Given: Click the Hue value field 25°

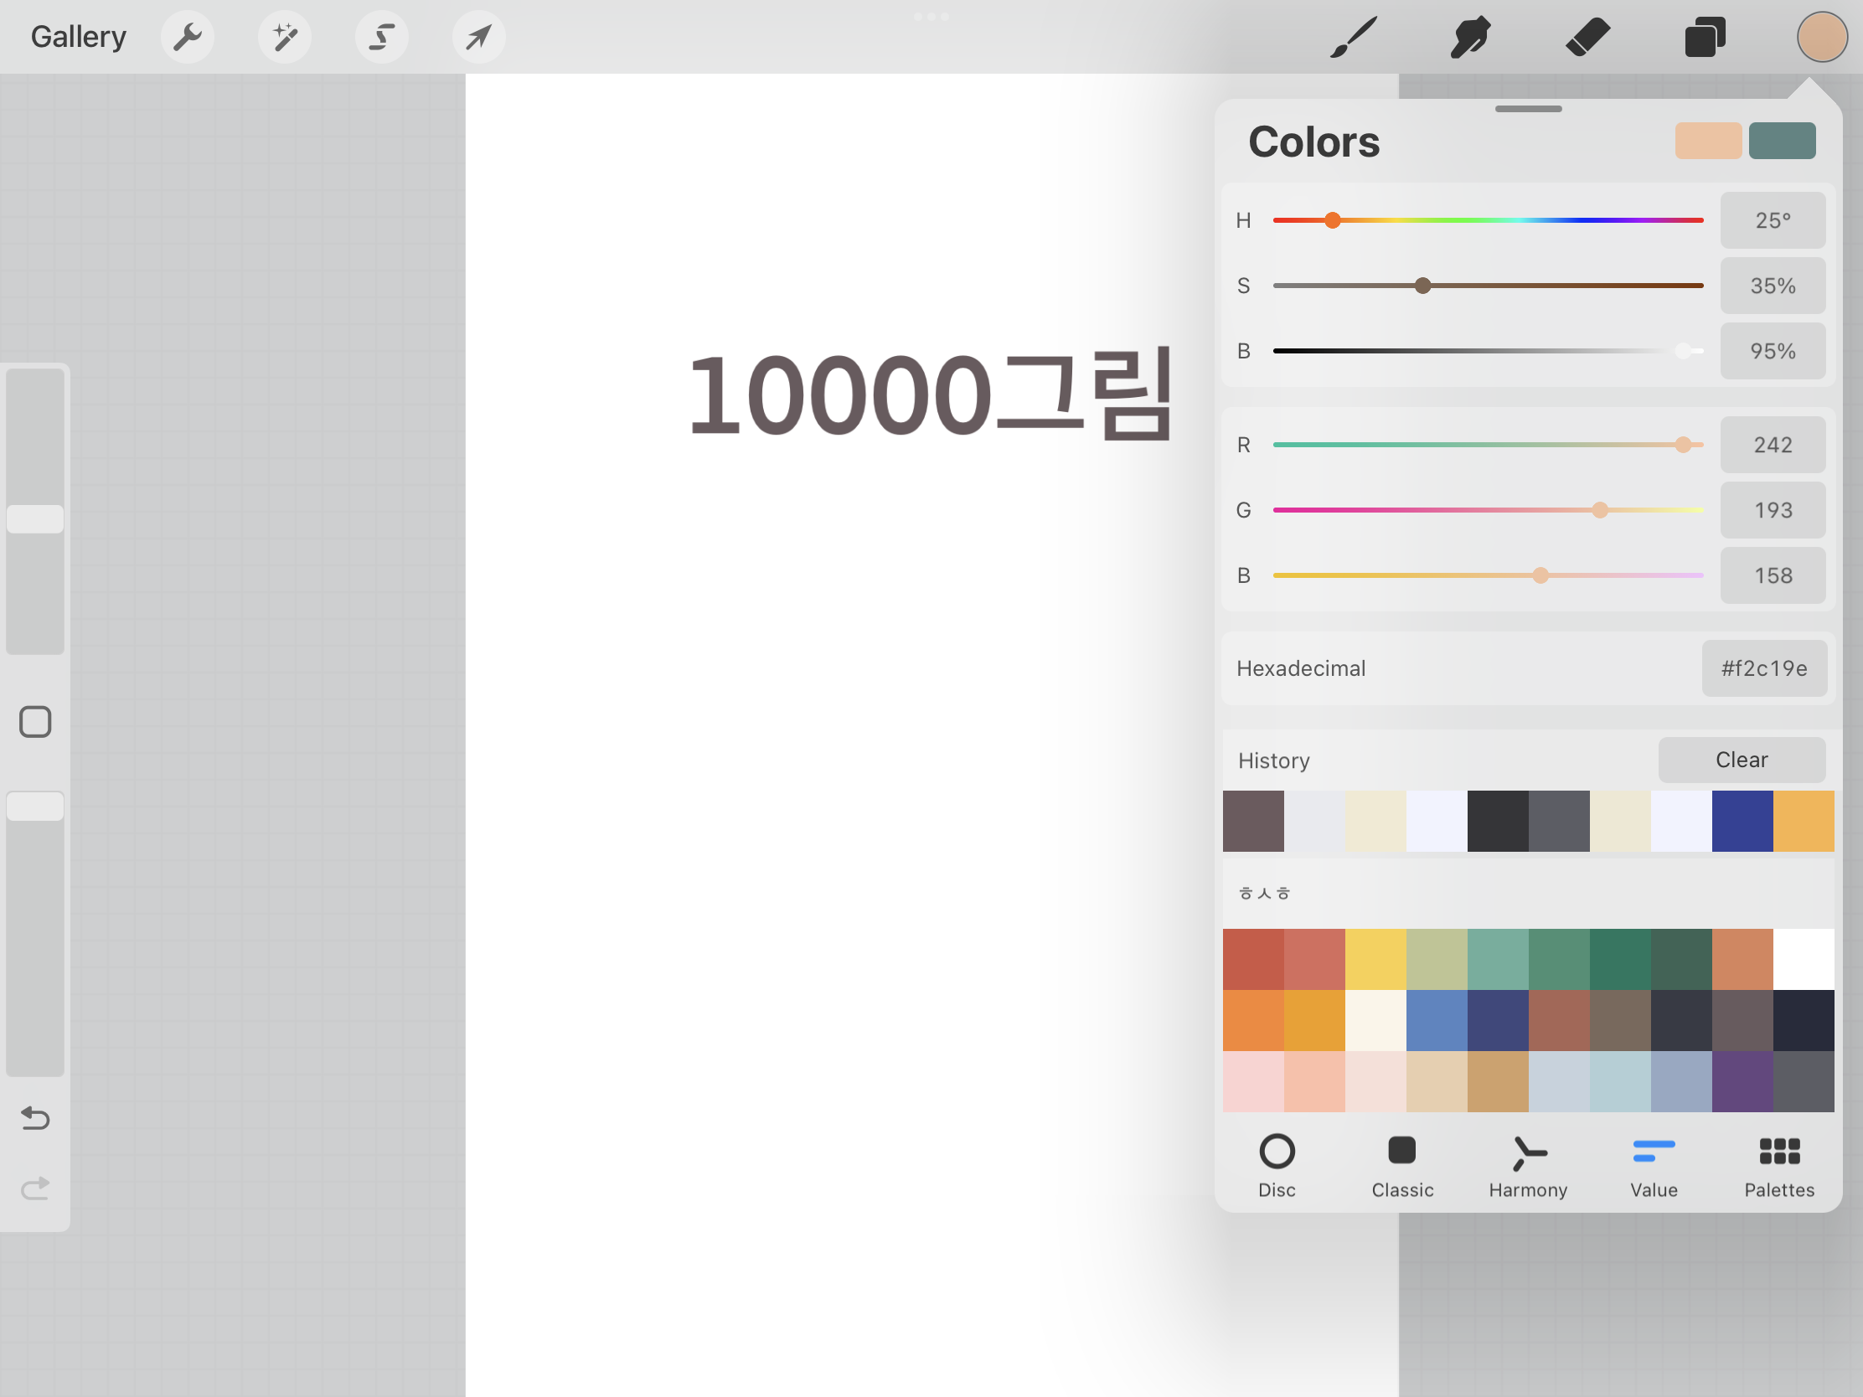Looking at the screenshot, I should pos(1773,220).
